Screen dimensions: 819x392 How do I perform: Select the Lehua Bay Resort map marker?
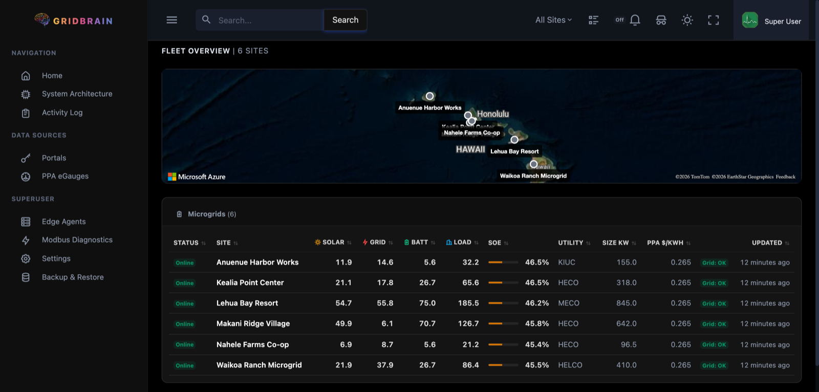click(x=514, y=140)
